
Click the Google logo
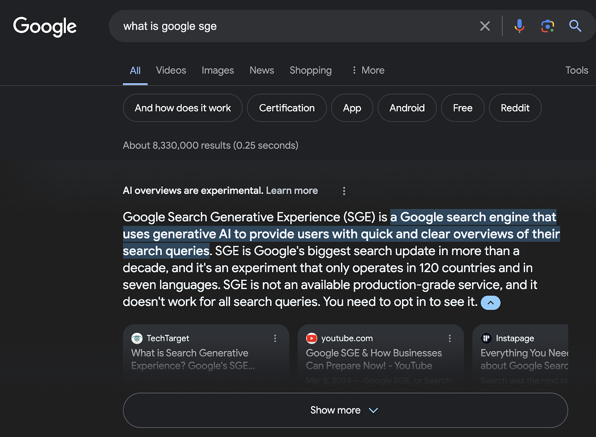pyautogui.click(x=45, y=26)
